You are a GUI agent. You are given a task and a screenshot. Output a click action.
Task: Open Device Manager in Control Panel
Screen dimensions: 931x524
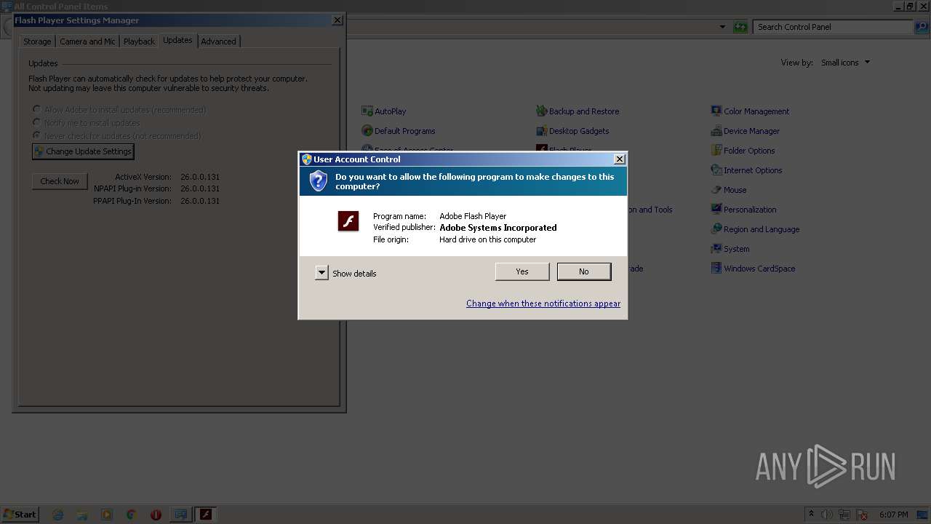(x=745, y=131)
